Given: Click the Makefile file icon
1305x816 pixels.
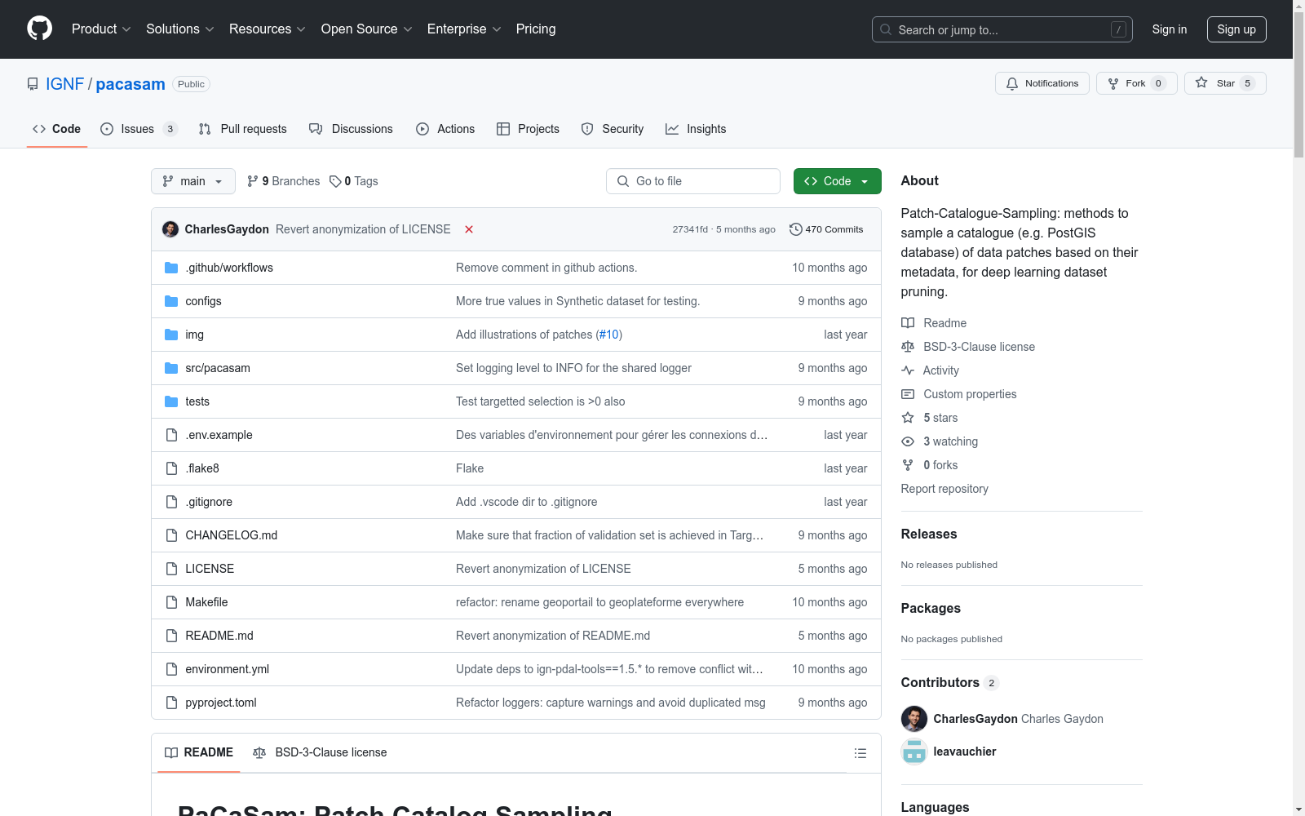Looking at the screenshot, I should coord(171,602).
